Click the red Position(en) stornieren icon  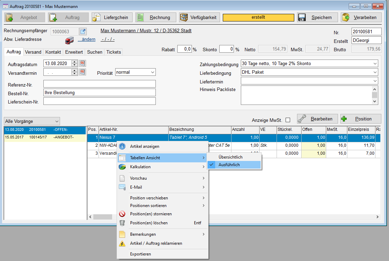[122, 214]
